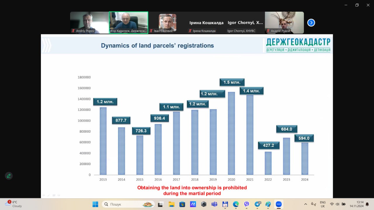Viewport: 374px width, 210px height.
Task: Click the red martial period notice text
Action: (192, 190)
